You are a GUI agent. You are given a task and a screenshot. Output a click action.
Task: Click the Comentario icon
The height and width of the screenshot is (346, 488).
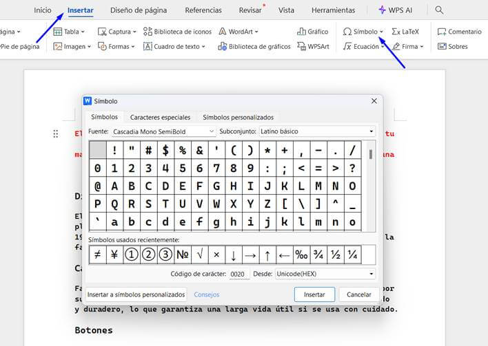click(x=443, y=32)
